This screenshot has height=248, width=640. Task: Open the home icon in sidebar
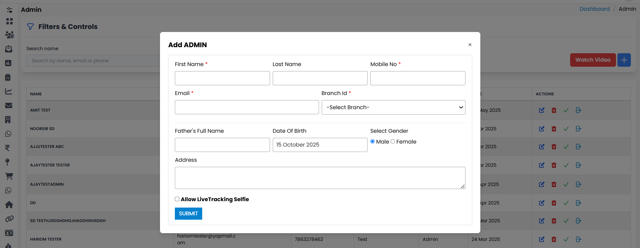[x=9, y=205]
